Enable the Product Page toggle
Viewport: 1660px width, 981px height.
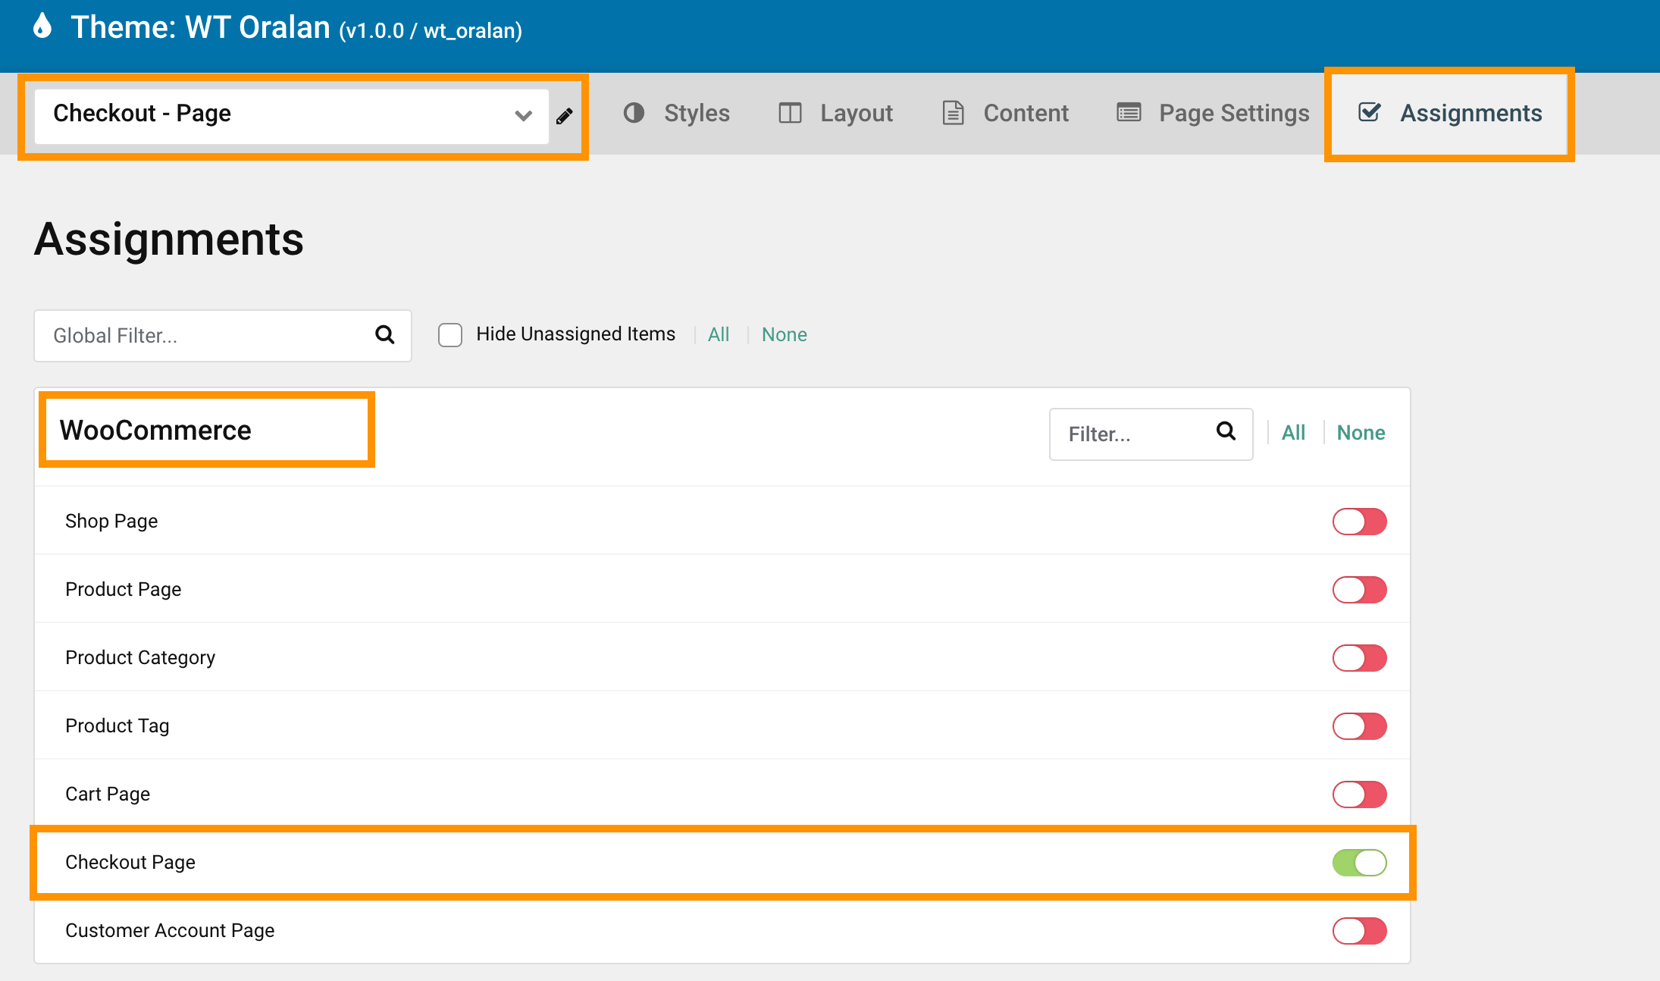[x=1360, y=590]
